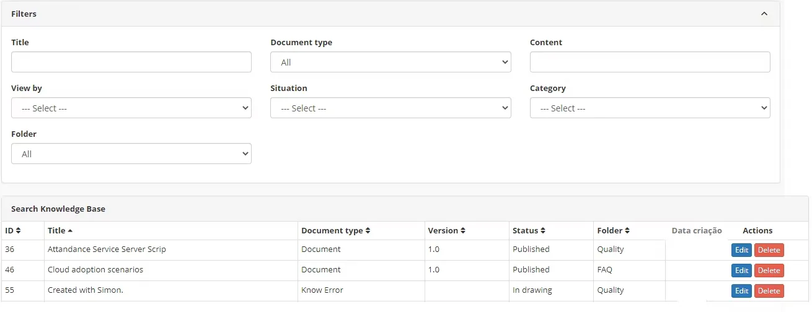Open the Category dropdown
The width and height of the screenshot is (812, 312).
point(650,108)
